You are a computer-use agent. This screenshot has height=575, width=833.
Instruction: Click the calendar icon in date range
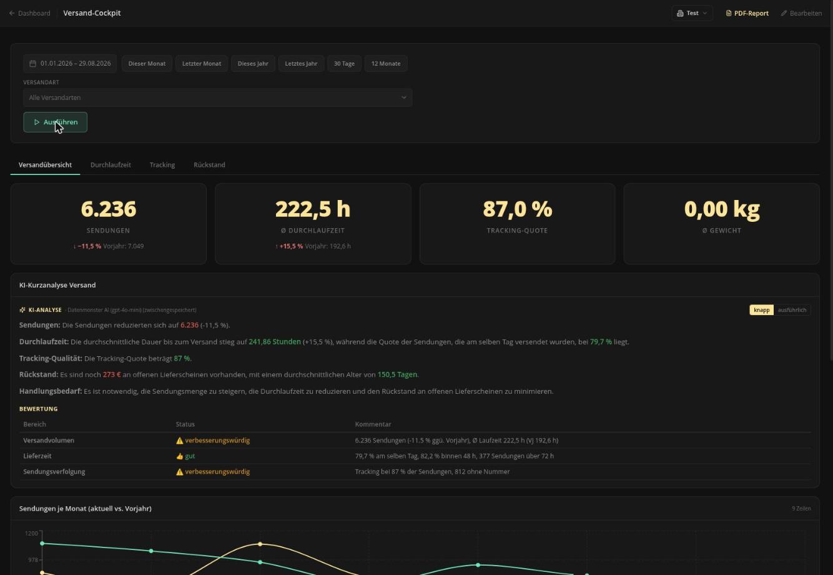pos(33,64)
